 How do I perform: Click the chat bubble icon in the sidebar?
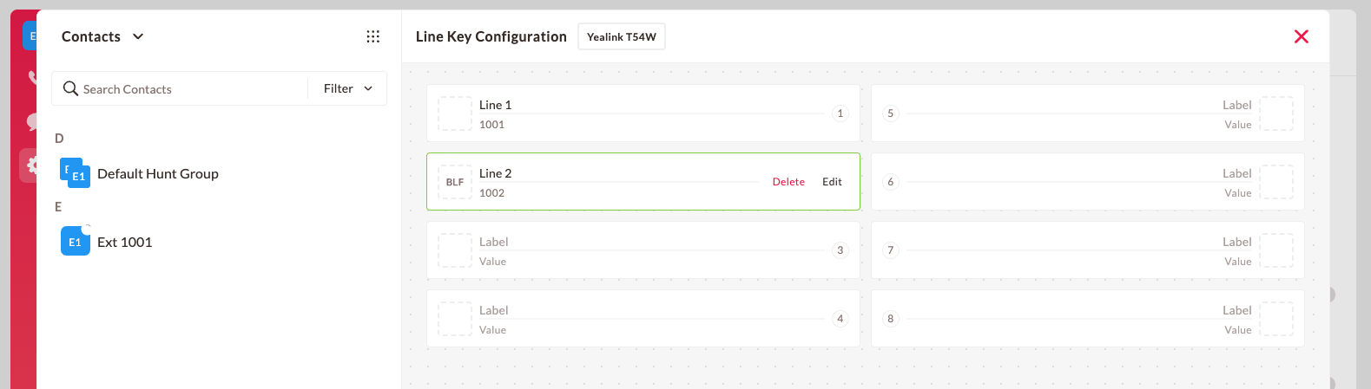[x=33, y=121]
